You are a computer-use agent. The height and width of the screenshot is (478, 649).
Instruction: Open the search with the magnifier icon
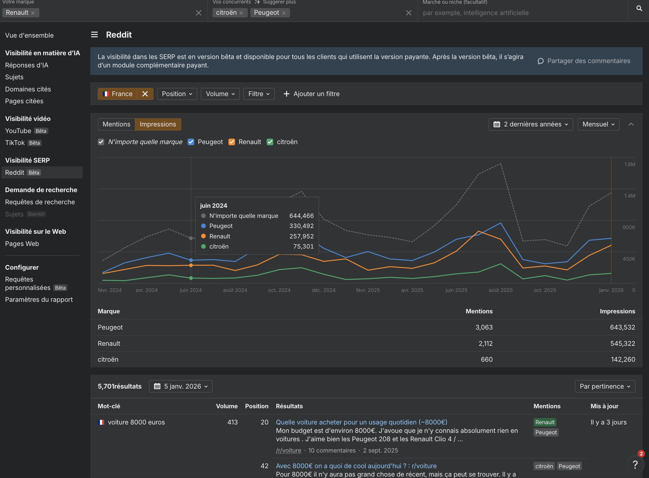click(x=639, y=8)
